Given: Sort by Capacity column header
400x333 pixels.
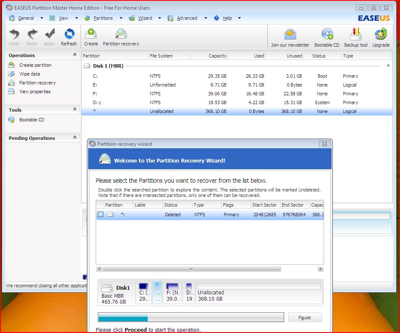Looking at the screenshot, I should click(209, 55).
